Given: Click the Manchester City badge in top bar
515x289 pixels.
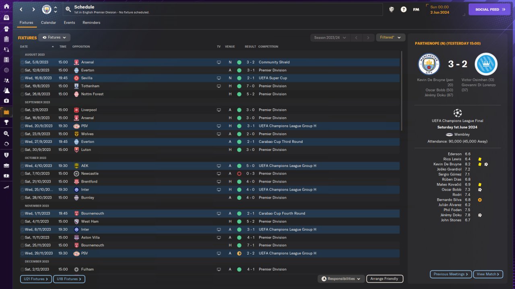Looking at the screenshot, I should click(47, 9).
